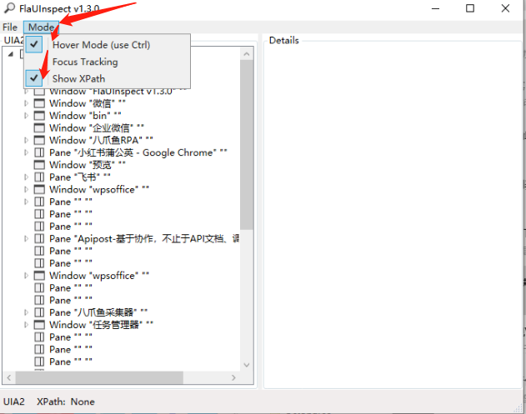The image size is (526, 414).
Task: Close the Mode menu via its header
Action: point(41,27)
